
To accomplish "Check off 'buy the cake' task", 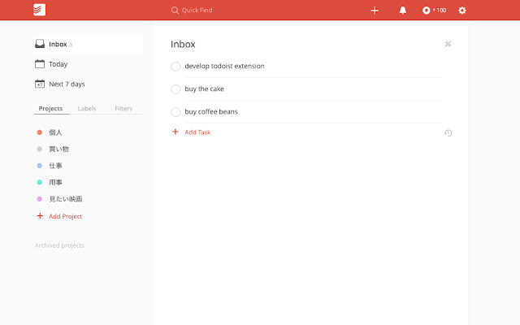I will 175,89.
